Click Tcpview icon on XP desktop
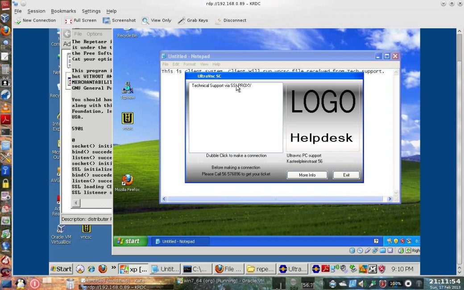The height and width of the screenshot is (290, 464). point(128,90)
